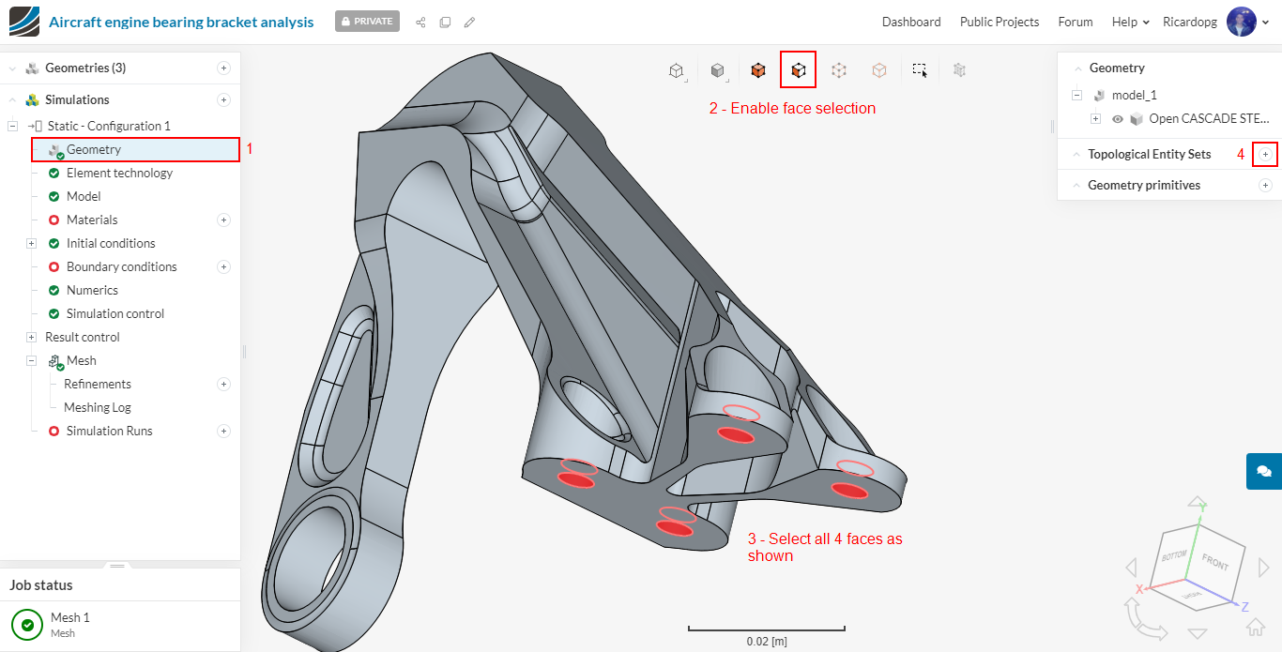Open the live chat support bubble
Image resolution: width=1282 pixels, height=652 pixels.
(1263, 471)
